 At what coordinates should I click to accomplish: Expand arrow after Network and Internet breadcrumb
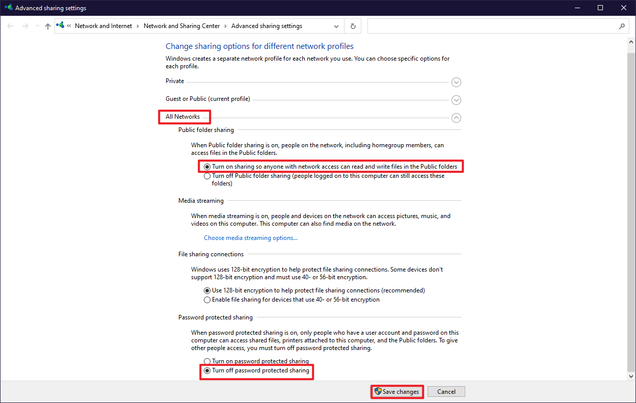click(x=138, y=26)
